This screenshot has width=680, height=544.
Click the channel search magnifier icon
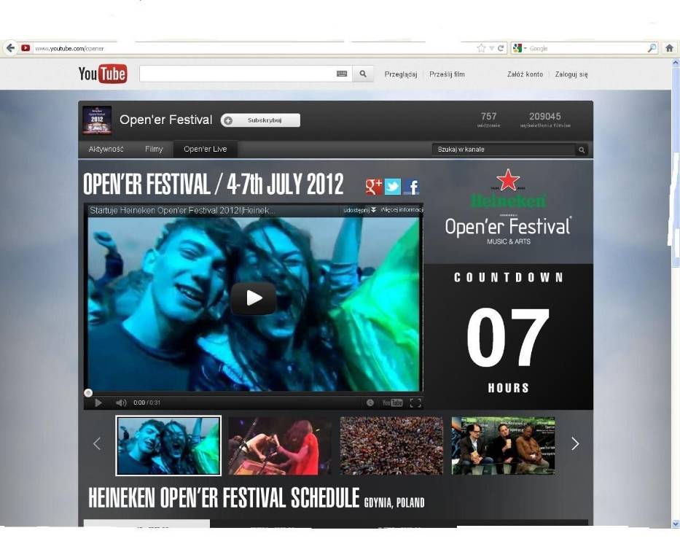[x=582, y=149]
